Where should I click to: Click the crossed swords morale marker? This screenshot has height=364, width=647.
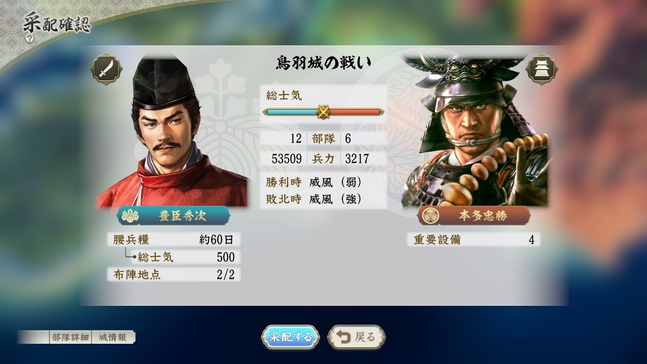click(x=323, y=112)
